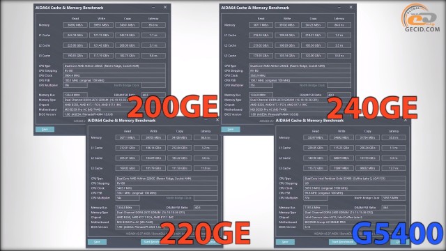
Task: Select Memory Read value in Athlon 240GE window
Action: pos(261,25)
